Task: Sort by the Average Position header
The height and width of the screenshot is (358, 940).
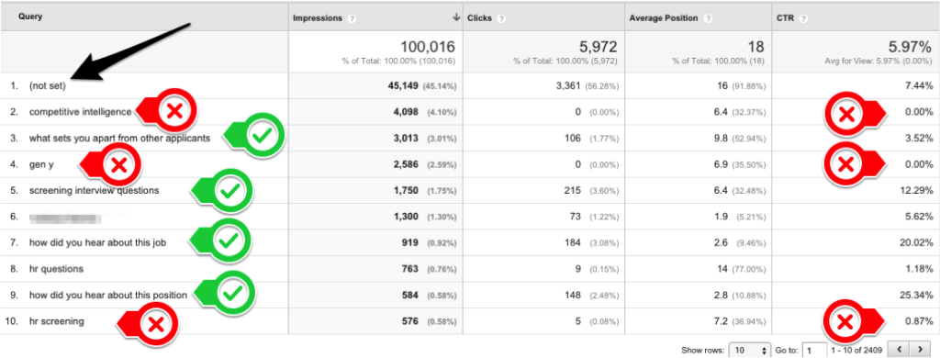Action: [664, 18]
